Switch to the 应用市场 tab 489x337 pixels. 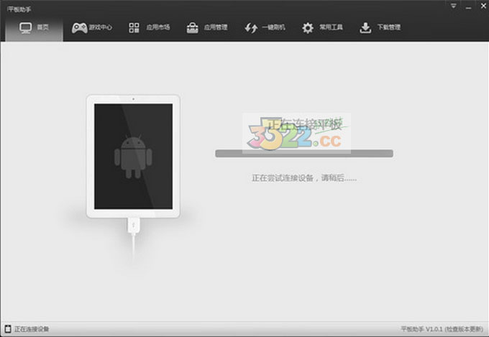point(150,28)
